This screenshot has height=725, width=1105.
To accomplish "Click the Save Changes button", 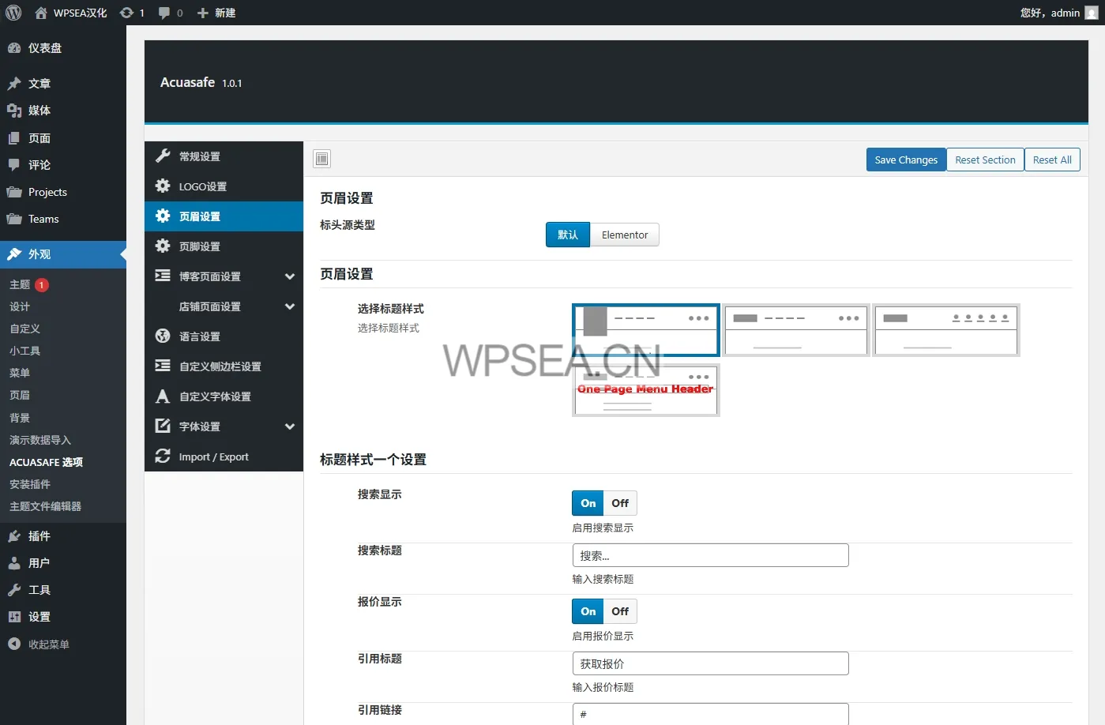I will point(905,160).
